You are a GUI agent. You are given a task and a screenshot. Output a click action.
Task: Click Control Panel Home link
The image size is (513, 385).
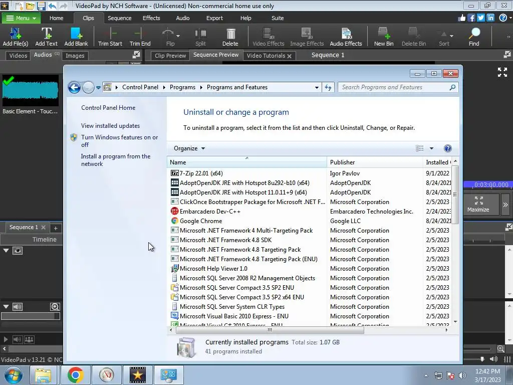108,108
